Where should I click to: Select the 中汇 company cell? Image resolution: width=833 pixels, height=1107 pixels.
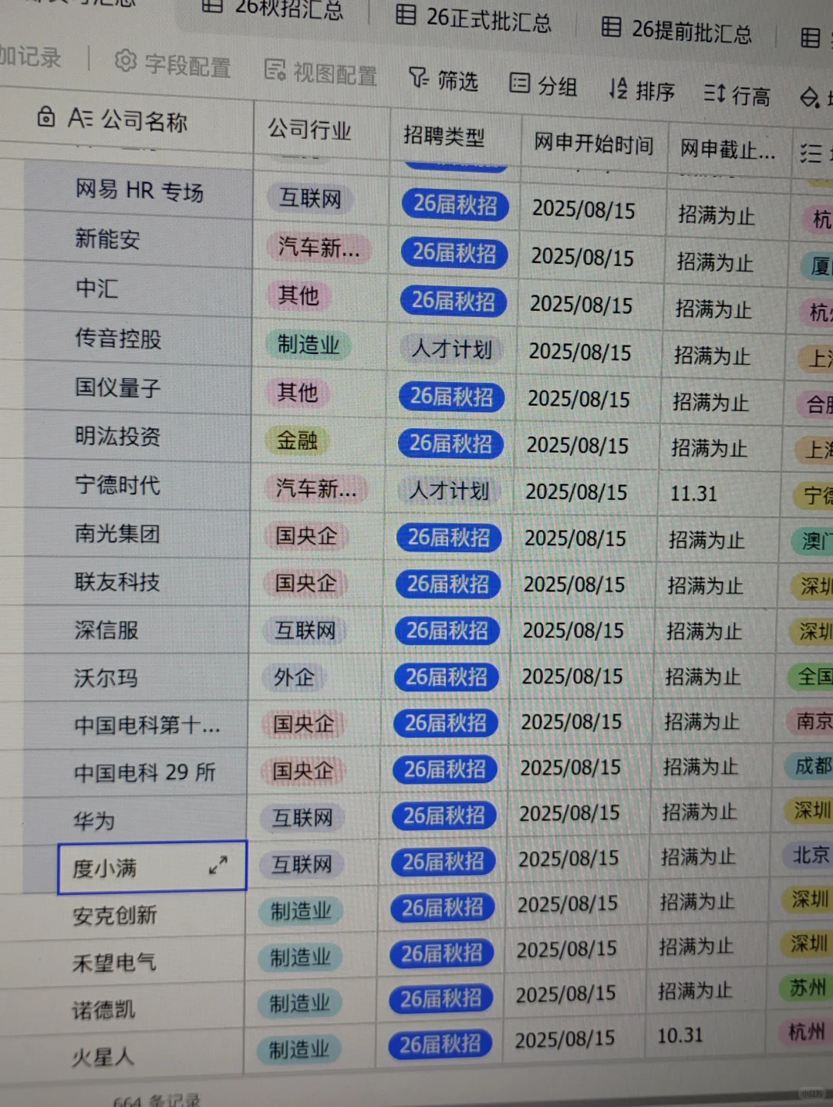coord(139,289)
